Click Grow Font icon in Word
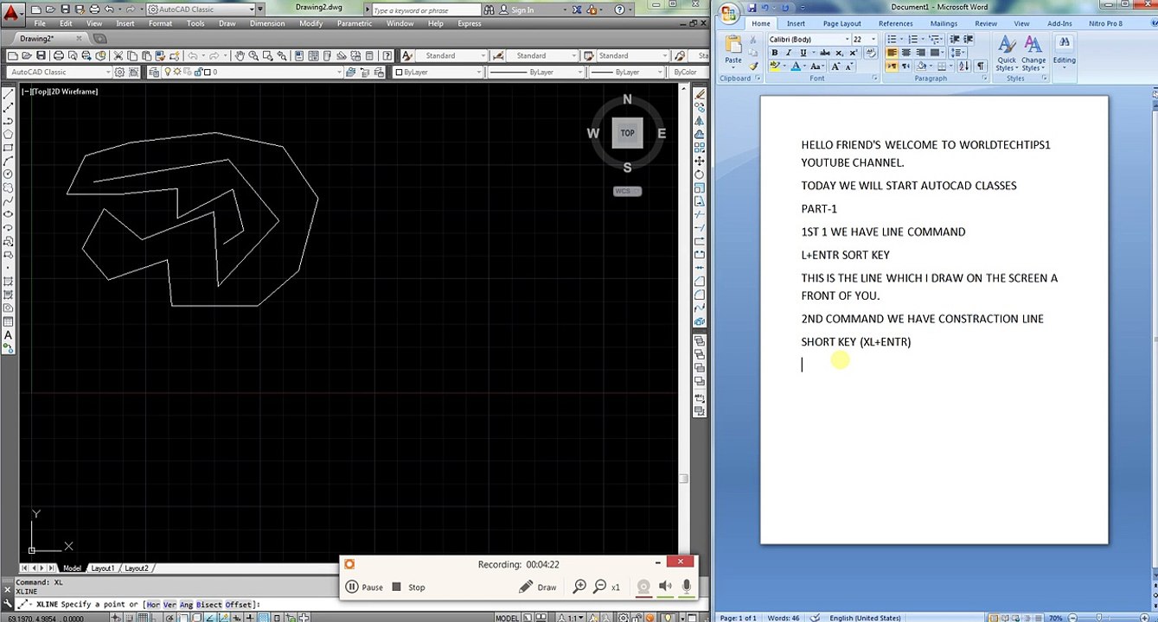Screen dimensions: 1158x622 click(x=835, y=66)
